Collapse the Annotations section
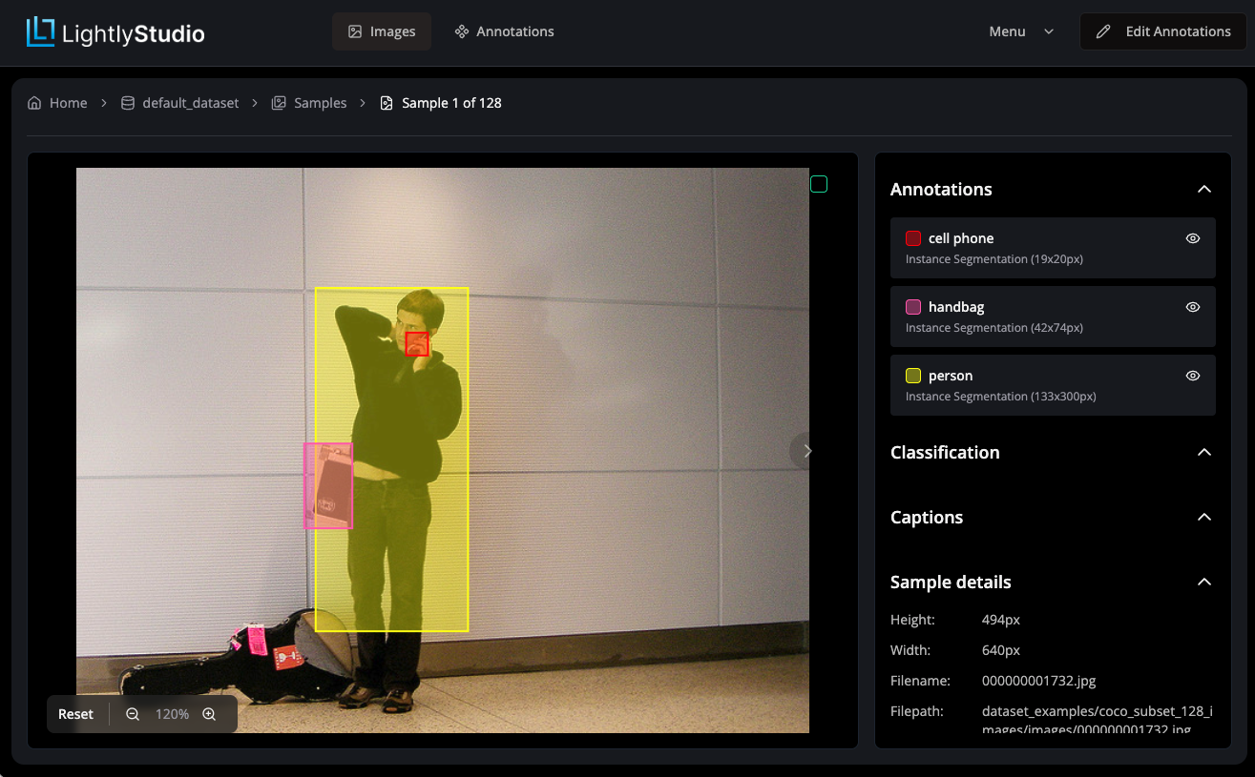The height and width of the screenshot is (777, 1255). click(x=1204, y=189)
